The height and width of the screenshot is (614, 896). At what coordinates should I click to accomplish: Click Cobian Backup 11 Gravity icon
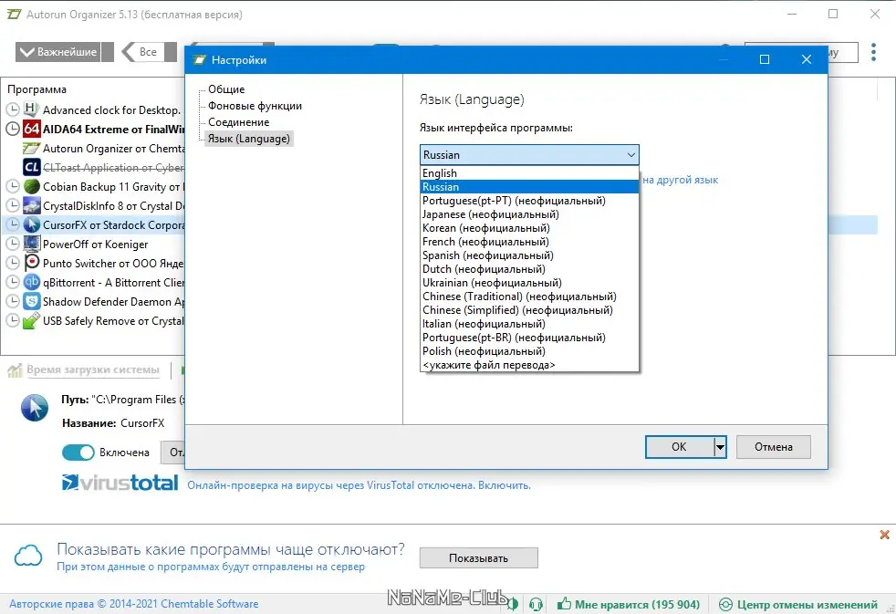click(x=31, y=186)
